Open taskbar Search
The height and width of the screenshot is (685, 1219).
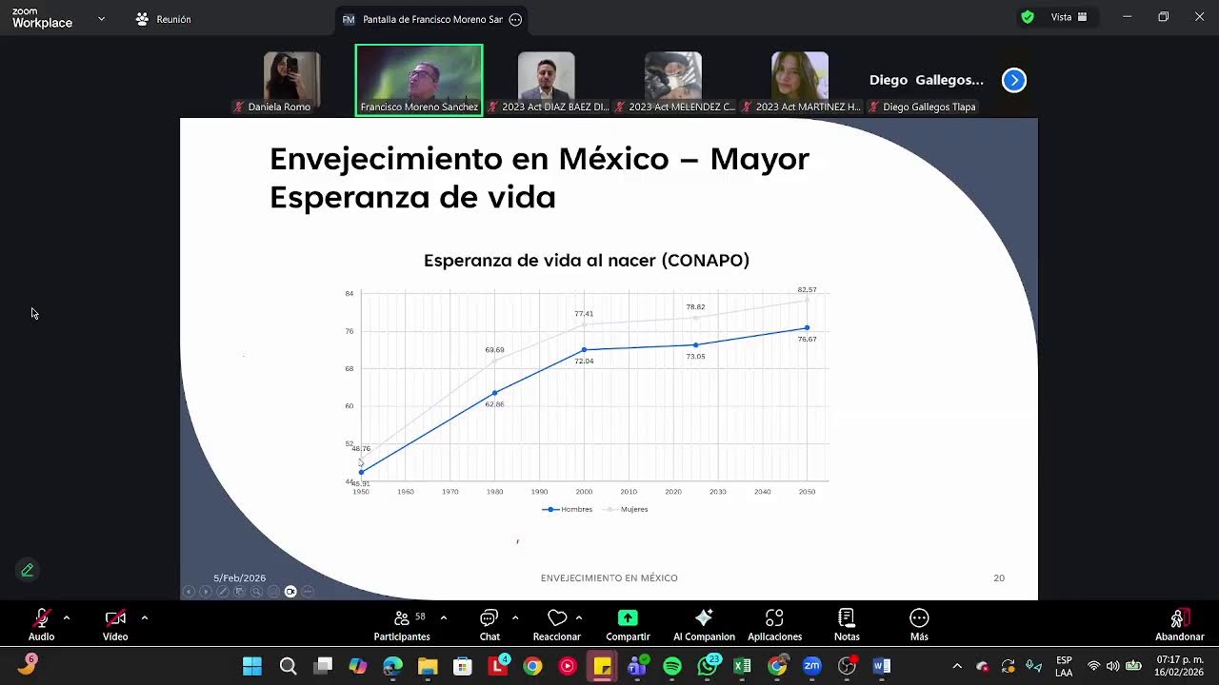288,666
